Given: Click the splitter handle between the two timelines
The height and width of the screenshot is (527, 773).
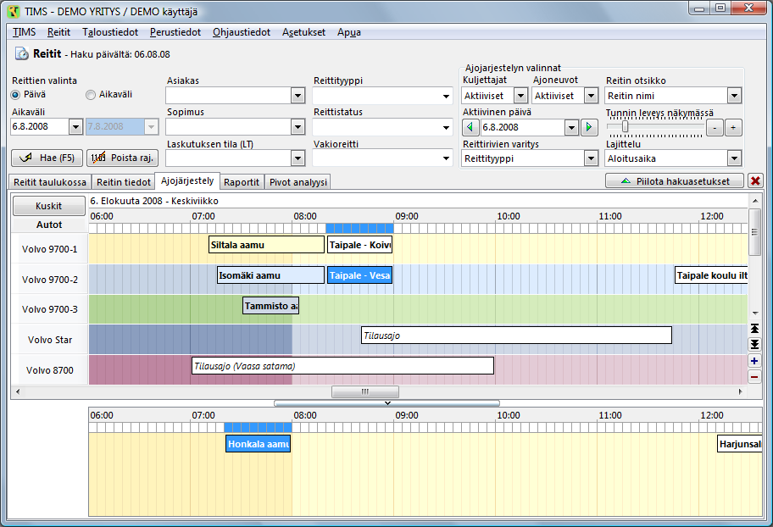Looking at the screenshot, I should (x=387, y=402).
